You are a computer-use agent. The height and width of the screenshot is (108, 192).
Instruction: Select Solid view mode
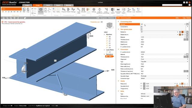pyautogui.click(x=98, y=18)
